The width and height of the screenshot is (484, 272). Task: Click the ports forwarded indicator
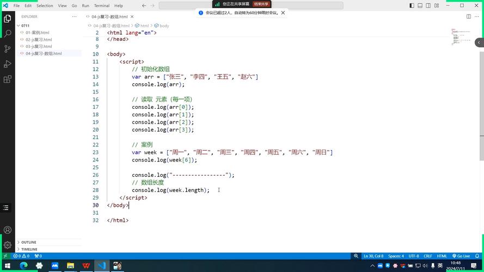pos(38,256)
